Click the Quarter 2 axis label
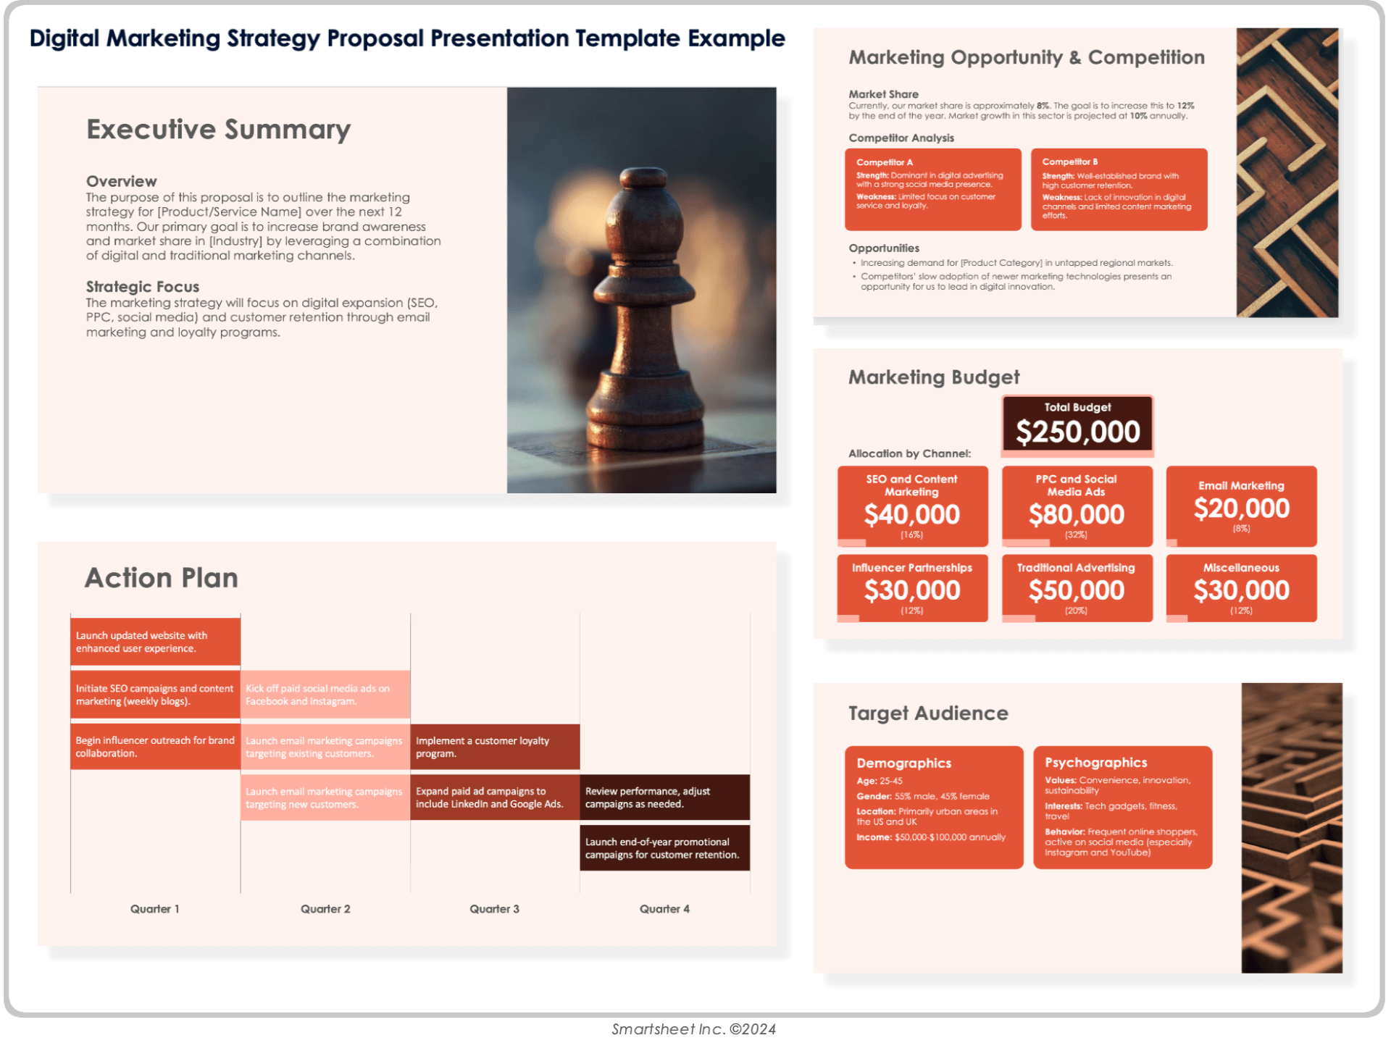The image size is (1391, 1043). [x=325, y=909]
